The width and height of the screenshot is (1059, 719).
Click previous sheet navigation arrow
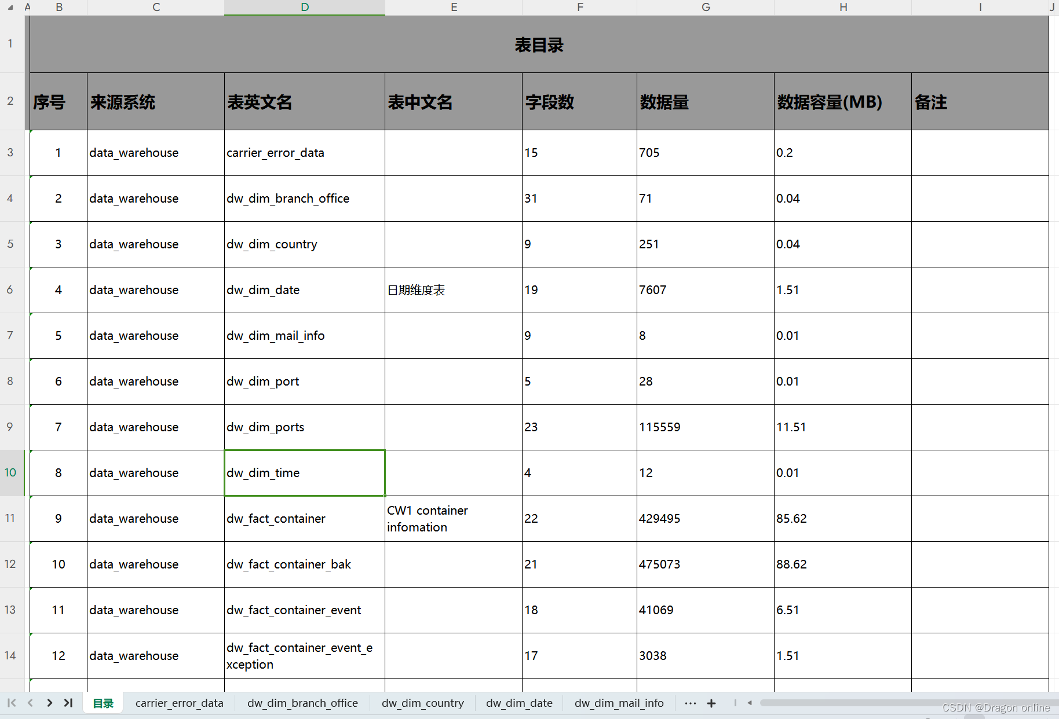(x=30, y=703)
